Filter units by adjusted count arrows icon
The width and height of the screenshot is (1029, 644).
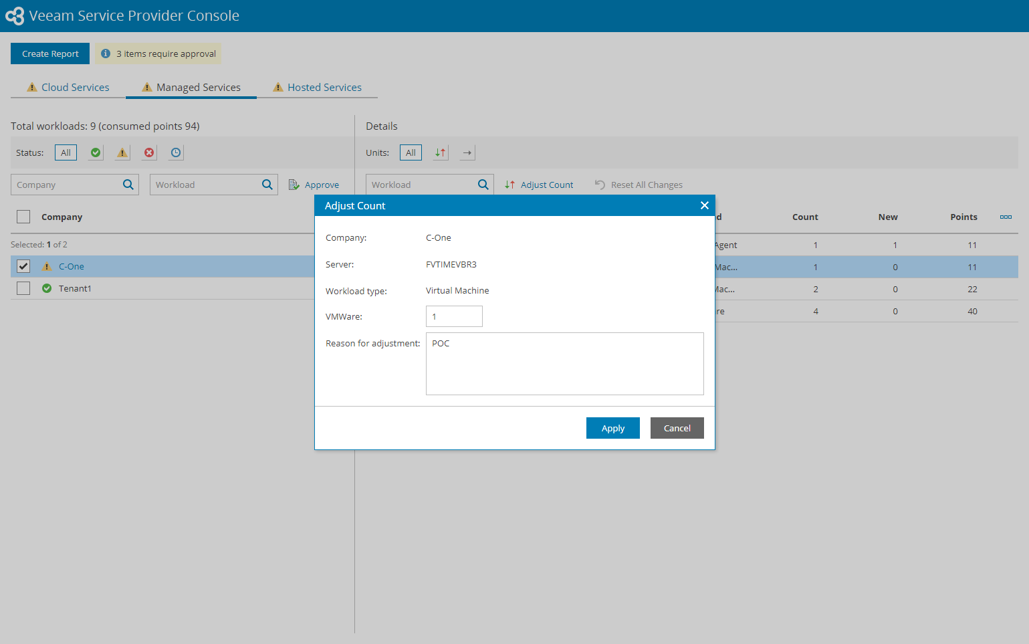441,152
